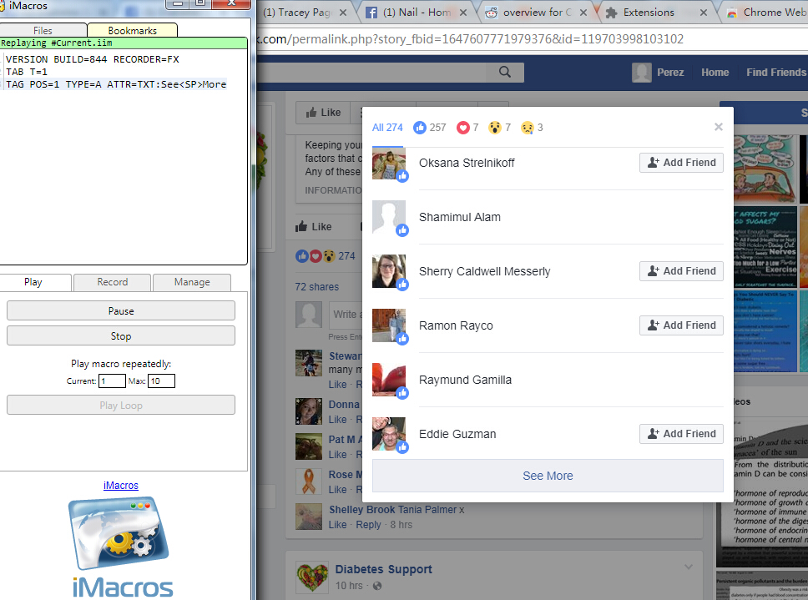Select the All 274 reactions tab

pos(387,127)
